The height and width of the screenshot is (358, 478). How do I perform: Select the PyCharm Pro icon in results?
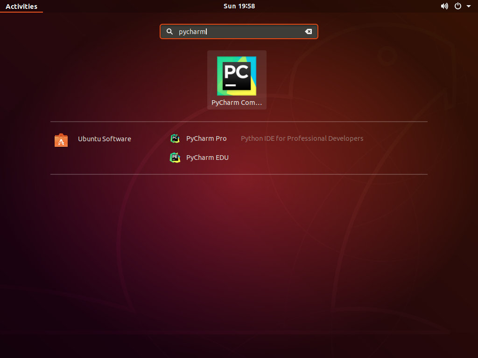[x=175, y=138]
